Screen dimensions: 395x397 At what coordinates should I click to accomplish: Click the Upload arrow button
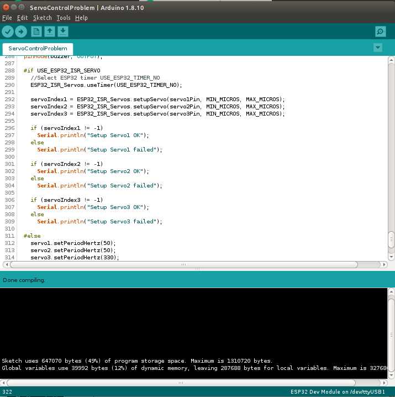coord(21,32)
